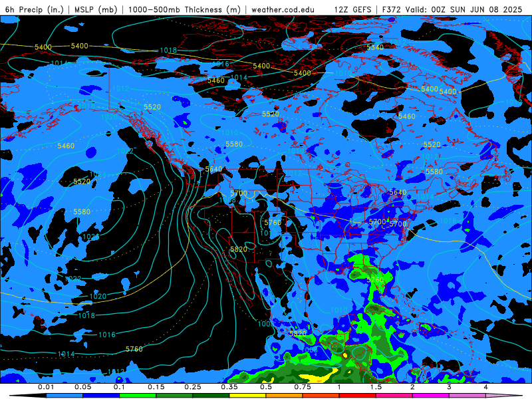Select the 'F372 Valid: 00Z SUN JUN 08 2025' text
Screen dimensions: 532x399
click(452, 9)
